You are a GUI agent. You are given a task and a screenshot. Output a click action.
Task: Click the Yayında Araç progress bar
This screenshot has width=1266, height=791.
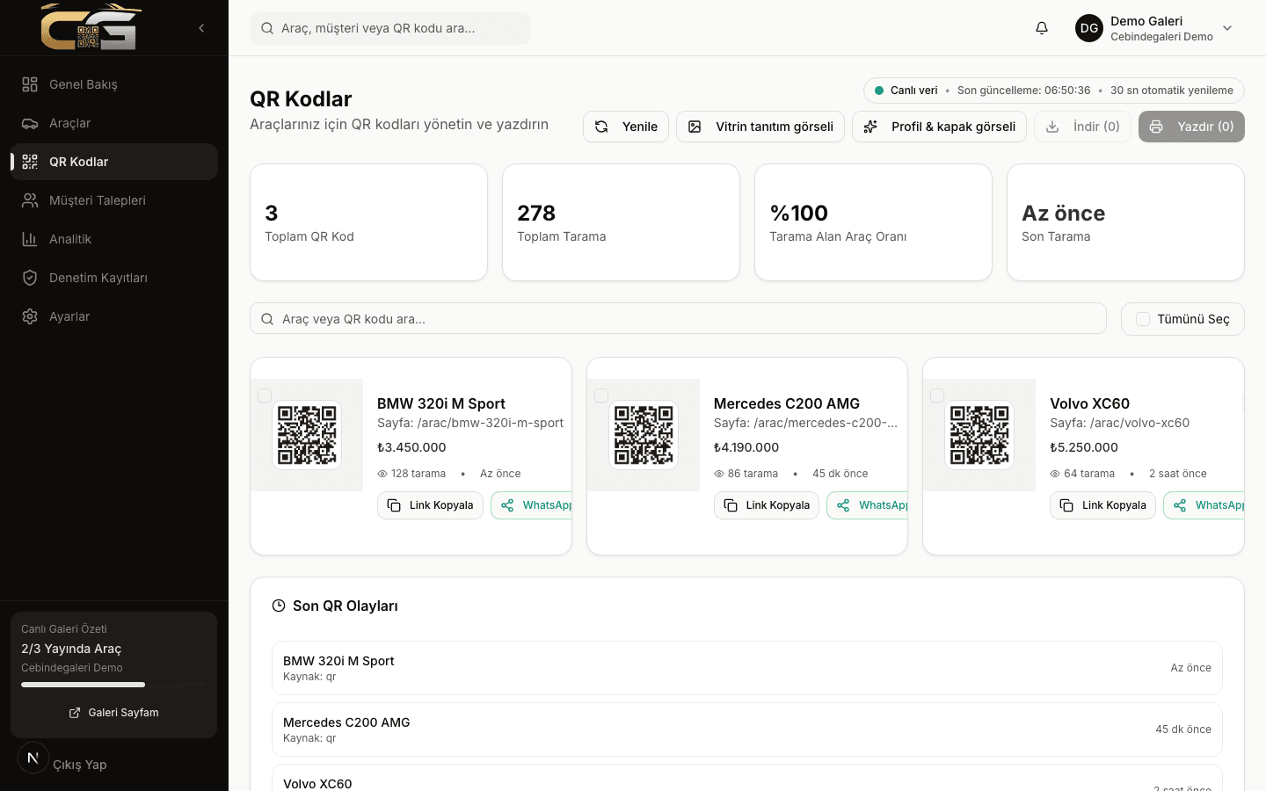pyautogui.click(x=113, y=685)
